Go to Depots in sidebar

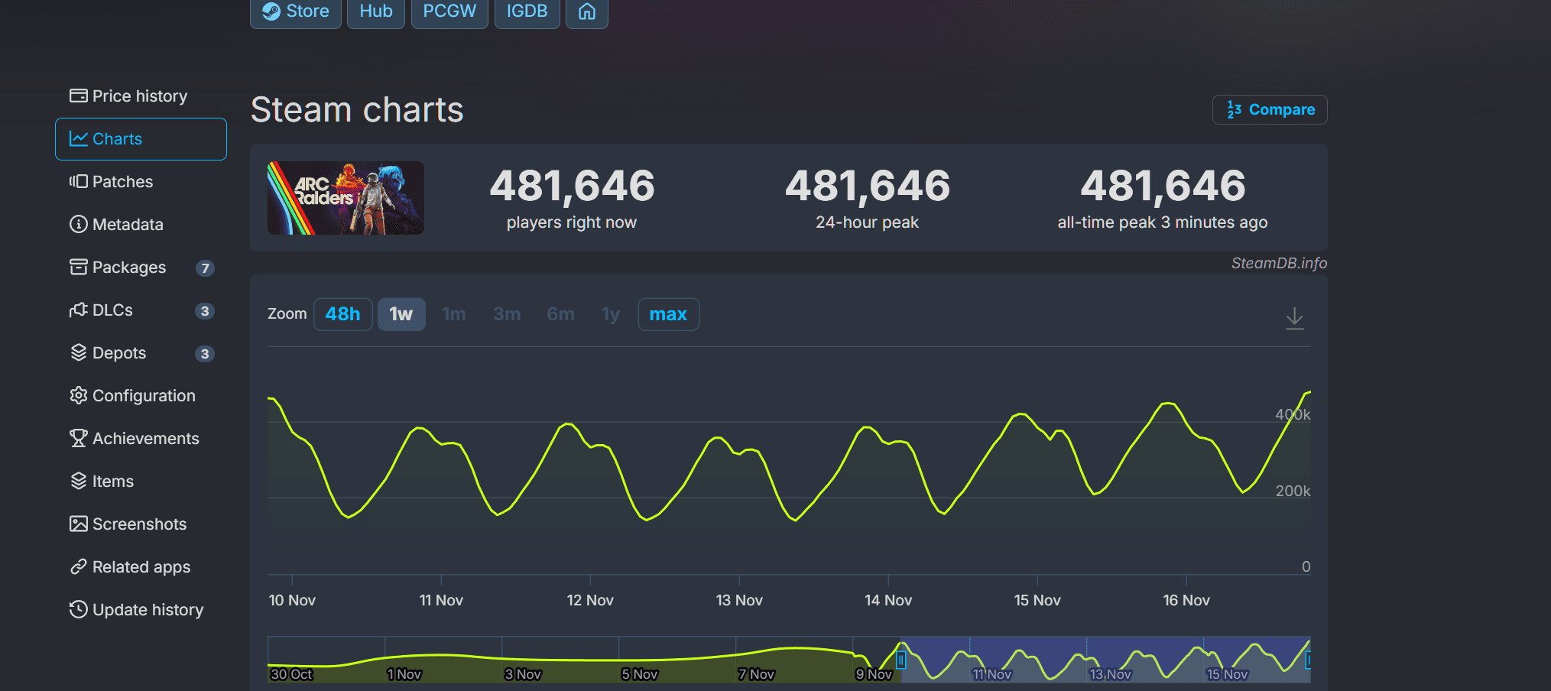point(141,353)
